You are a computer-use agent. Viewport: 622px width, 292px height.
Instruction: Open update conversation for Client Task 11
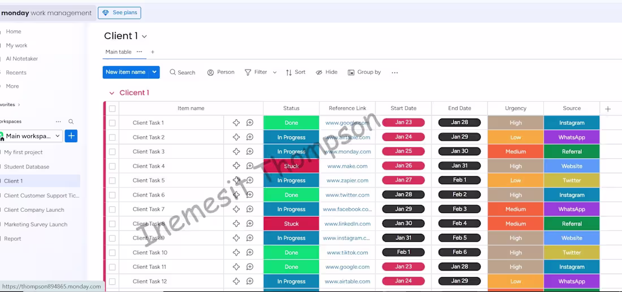click(250, 267)
